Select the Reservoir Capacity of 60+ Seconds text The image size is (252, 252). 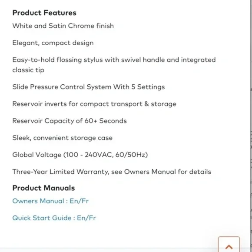pyautogui.click(x=70, y=121)
